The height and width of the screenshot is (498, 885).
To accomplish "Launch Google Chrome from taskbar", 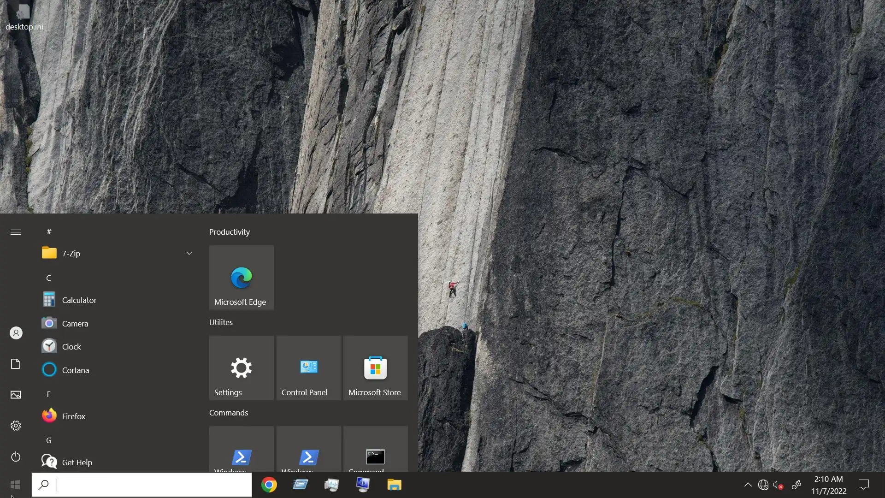I will pyautogui.click(x=269, y=485).
